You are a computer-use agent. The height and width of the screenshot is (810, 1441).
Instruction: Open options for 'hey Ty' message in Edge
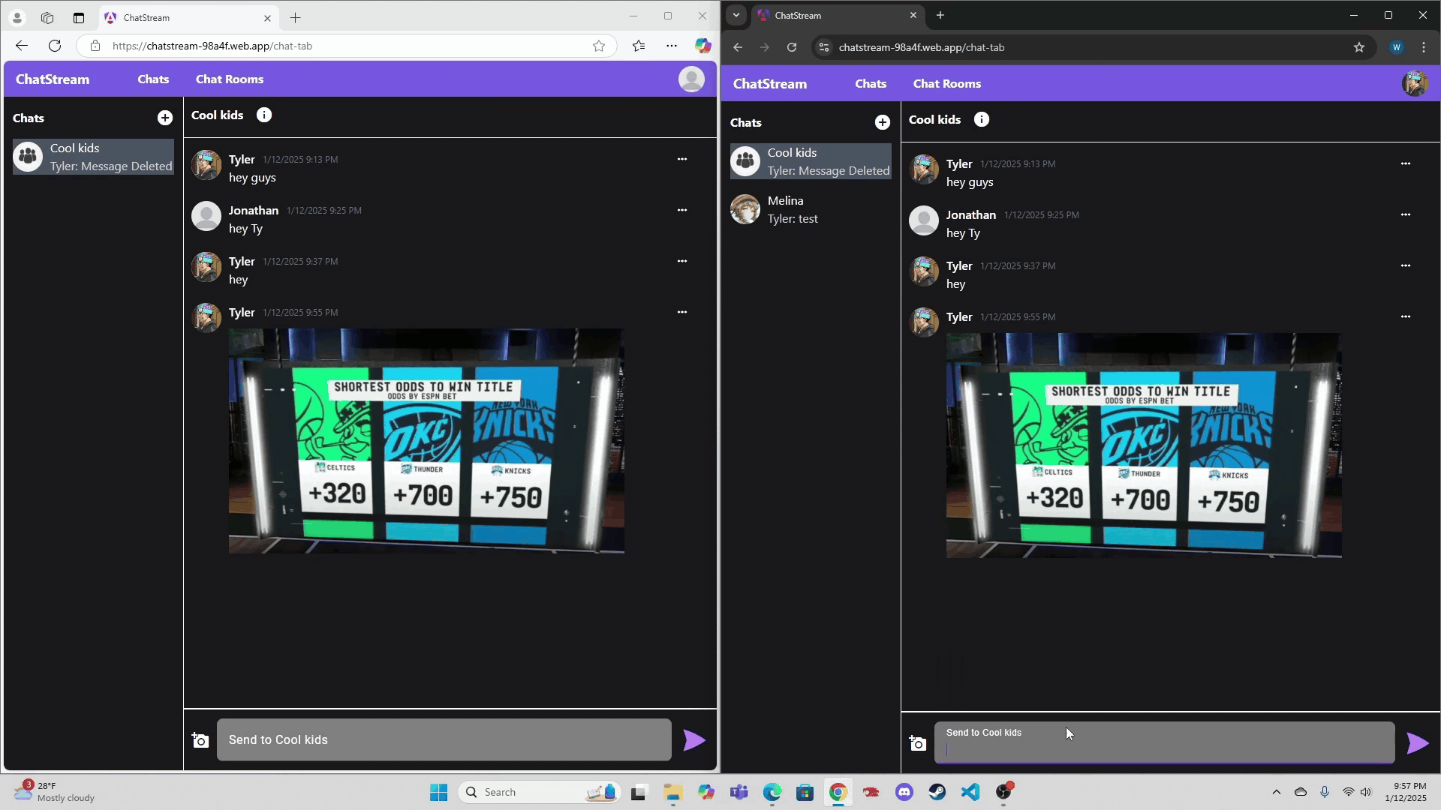(682, 210)
